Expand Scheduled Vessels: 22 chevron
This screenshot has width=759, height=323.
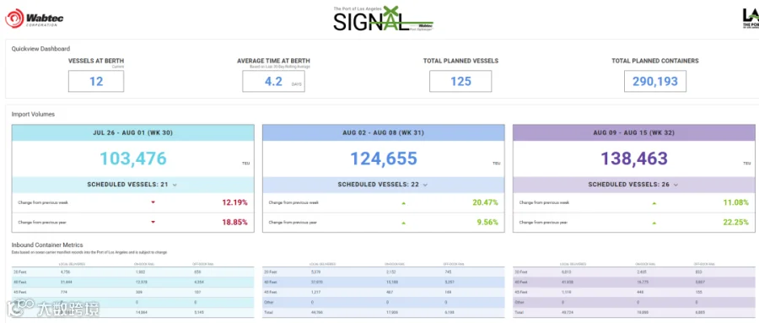425,185
